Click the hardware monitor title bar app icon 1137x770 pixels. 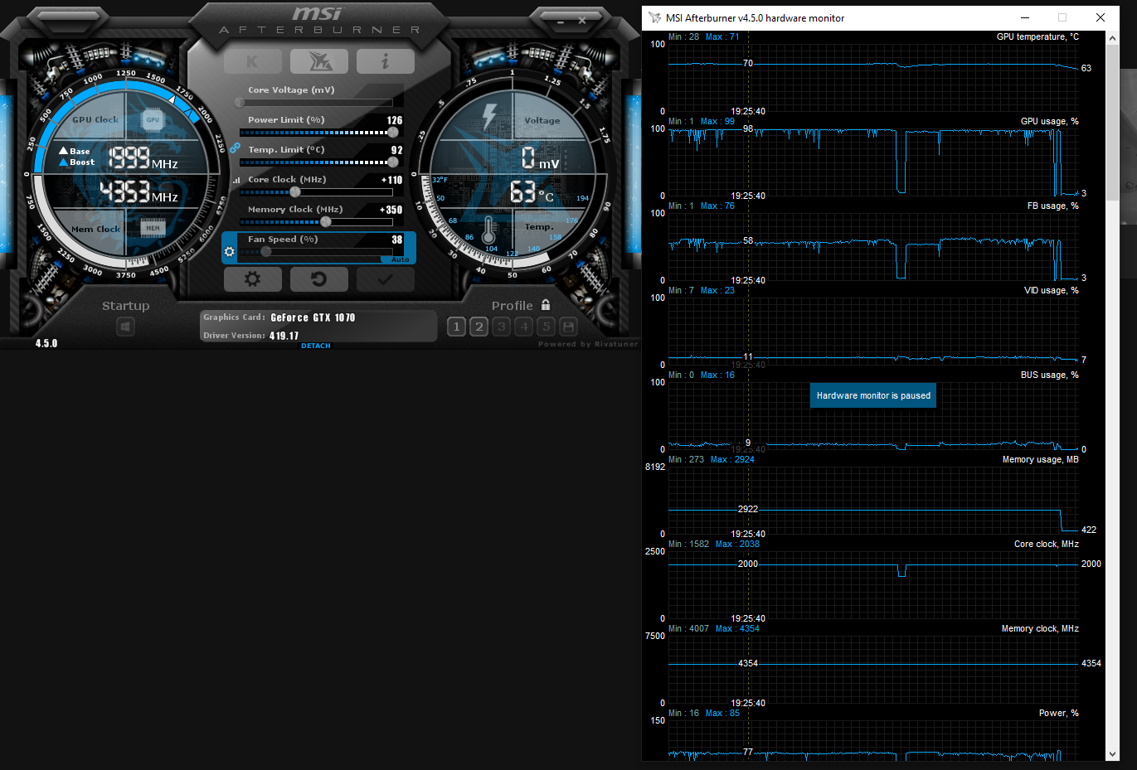654,17
